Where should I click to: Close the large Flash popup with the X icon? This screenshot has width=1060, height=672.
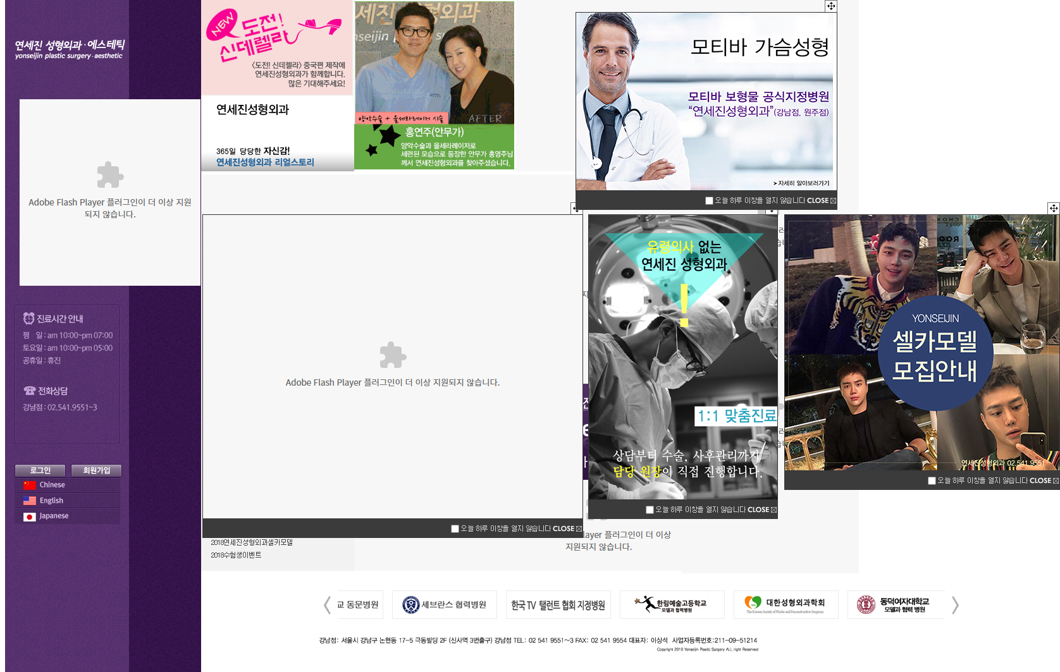click(579, 528)
